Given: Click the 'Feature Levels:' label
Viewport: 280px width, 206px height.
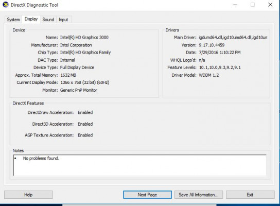Looking at the screenshot, I should pyautogui.click(x=182, y=67).
